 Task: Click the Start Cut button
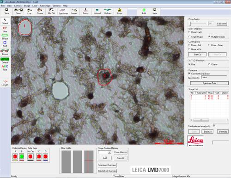[197, 55]
